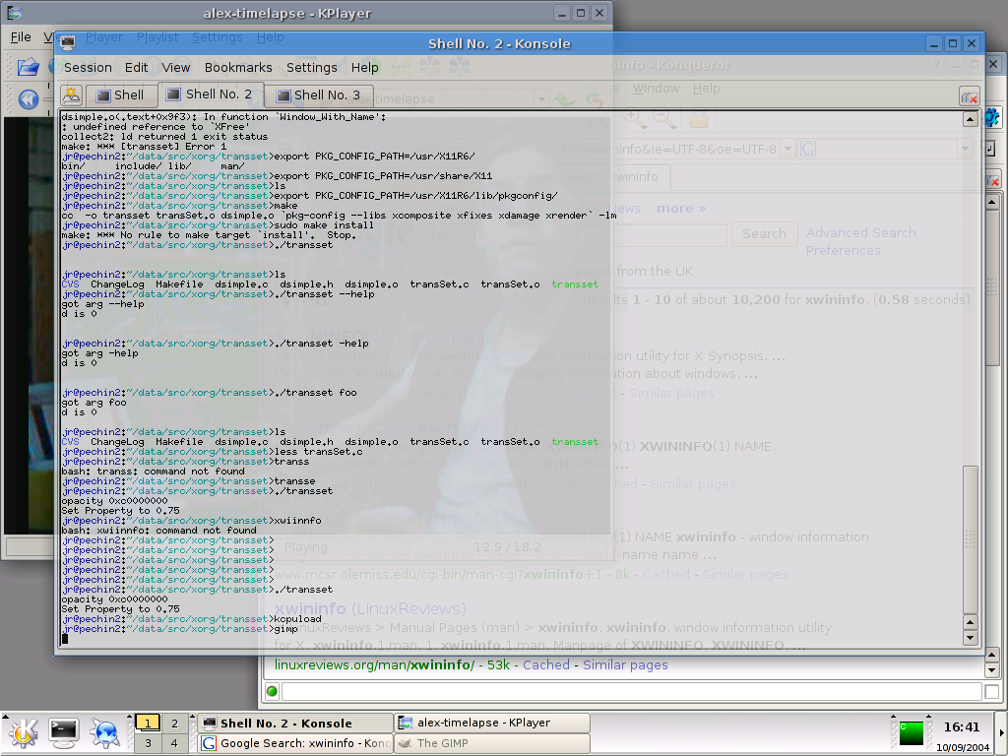Close the current tab in Konqueror

click(x=992, y=181)
